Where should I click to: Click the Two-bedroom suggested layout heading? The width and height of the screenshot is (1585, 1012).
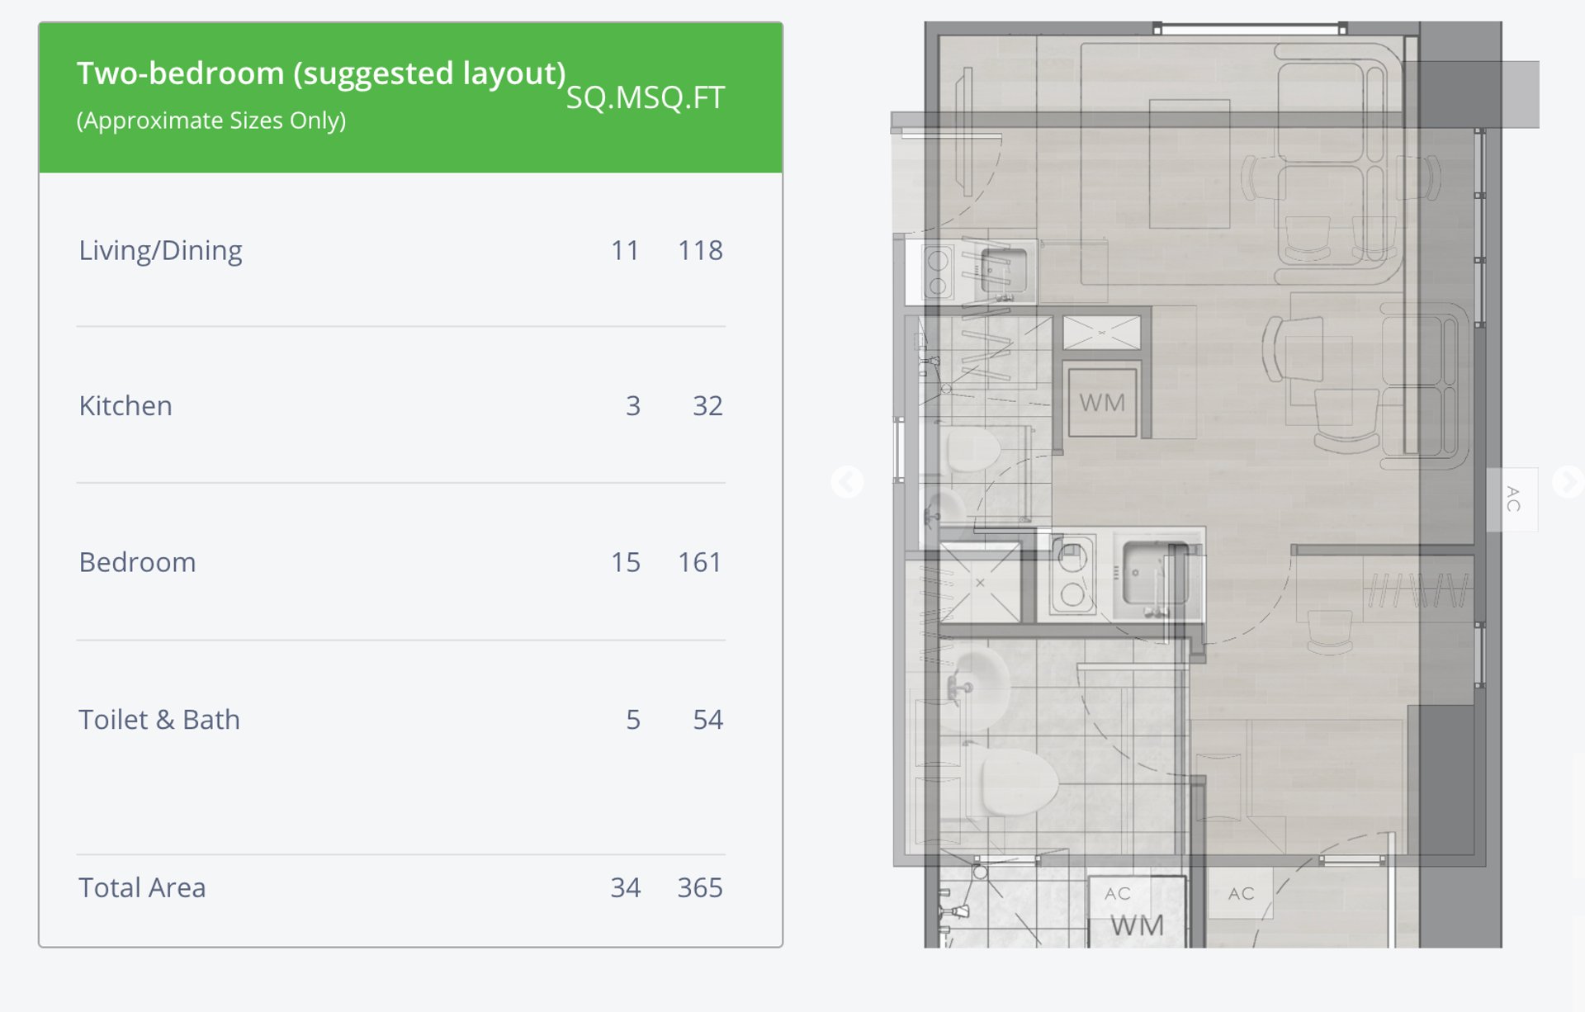pos(321,73)
